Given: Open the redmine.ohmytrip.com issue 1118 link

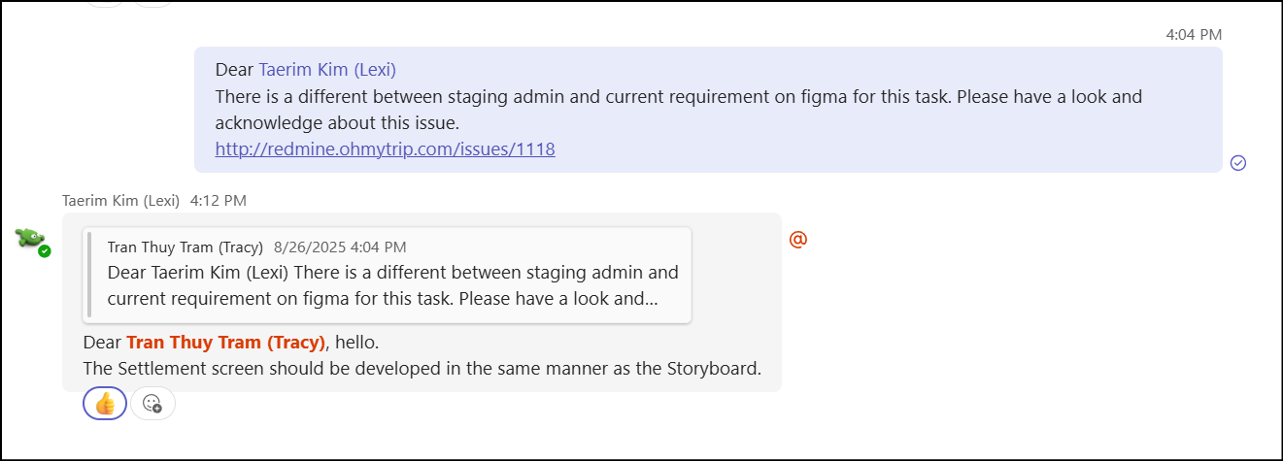Looking at the screenshot, I should [385, 149].
